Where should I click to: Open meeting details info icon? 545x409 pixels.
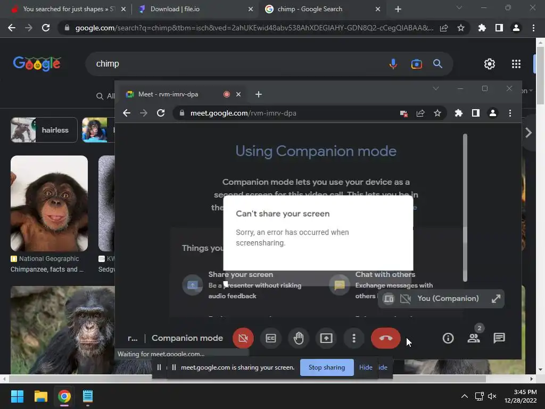click(x=448, y=338)
